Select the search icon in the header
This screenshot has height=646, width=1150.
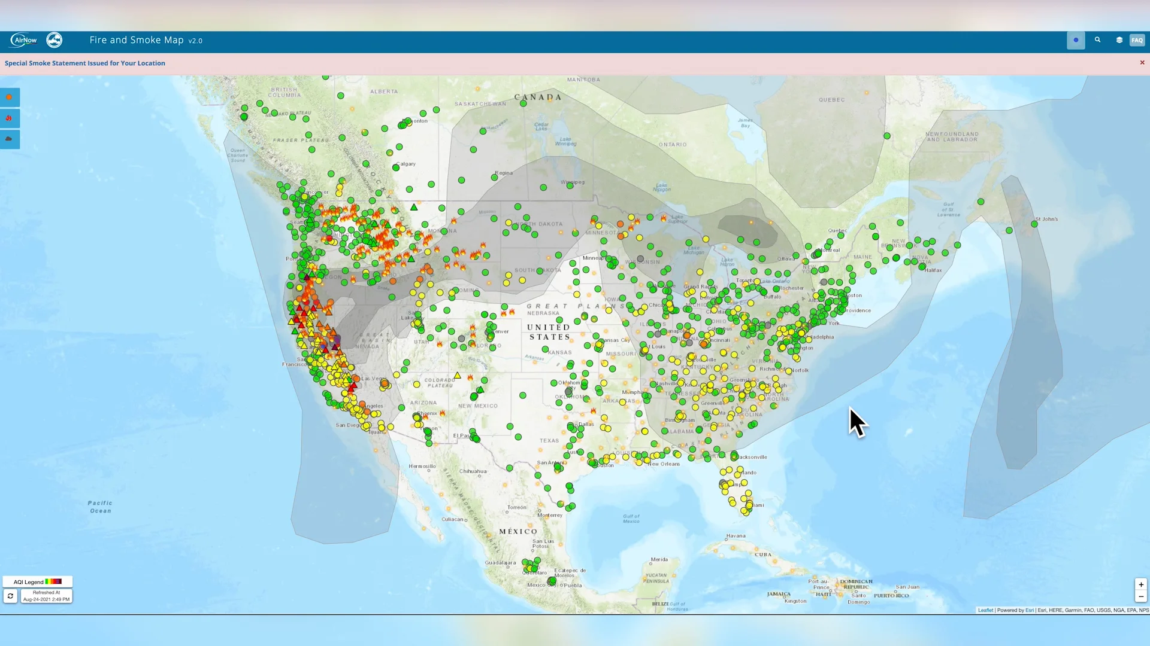click(x=1098, y=39)
